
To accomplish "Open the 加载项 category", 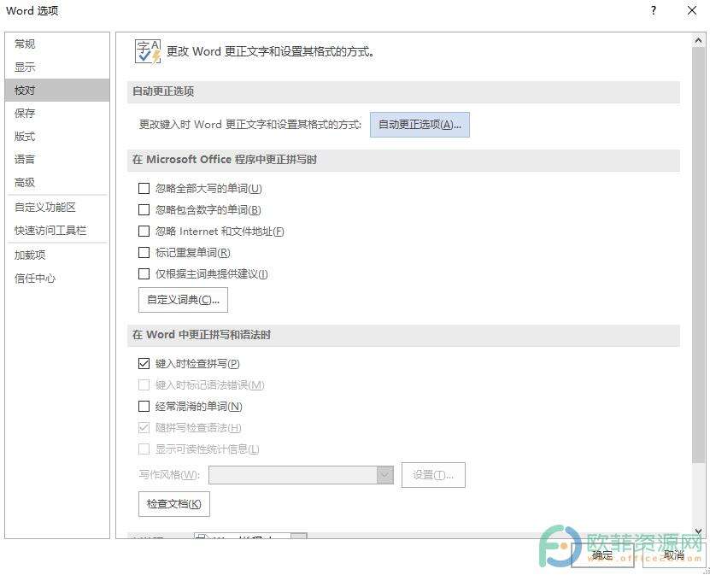I will click(57, 255).
